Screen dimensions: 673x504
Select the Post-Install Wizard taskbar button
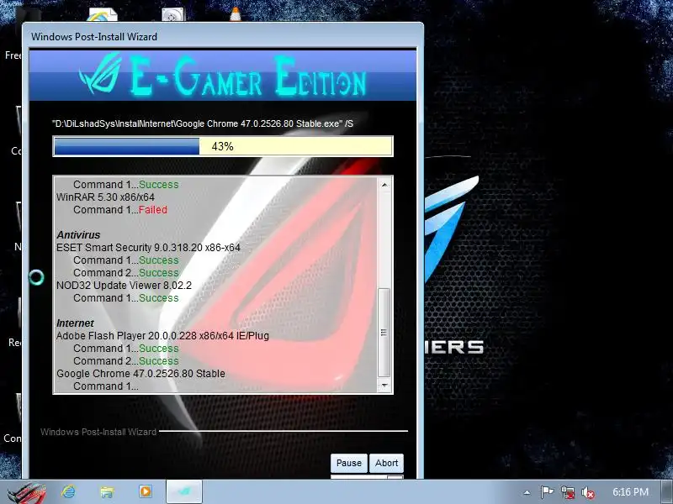coord(183,491)
